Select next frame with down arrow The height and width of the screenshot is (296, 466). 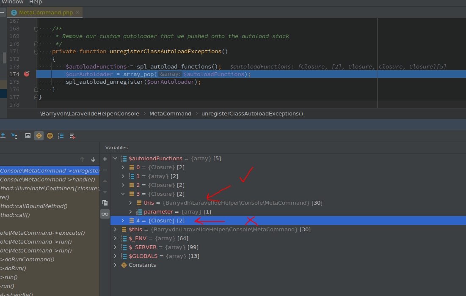click(x=93, y=159)
